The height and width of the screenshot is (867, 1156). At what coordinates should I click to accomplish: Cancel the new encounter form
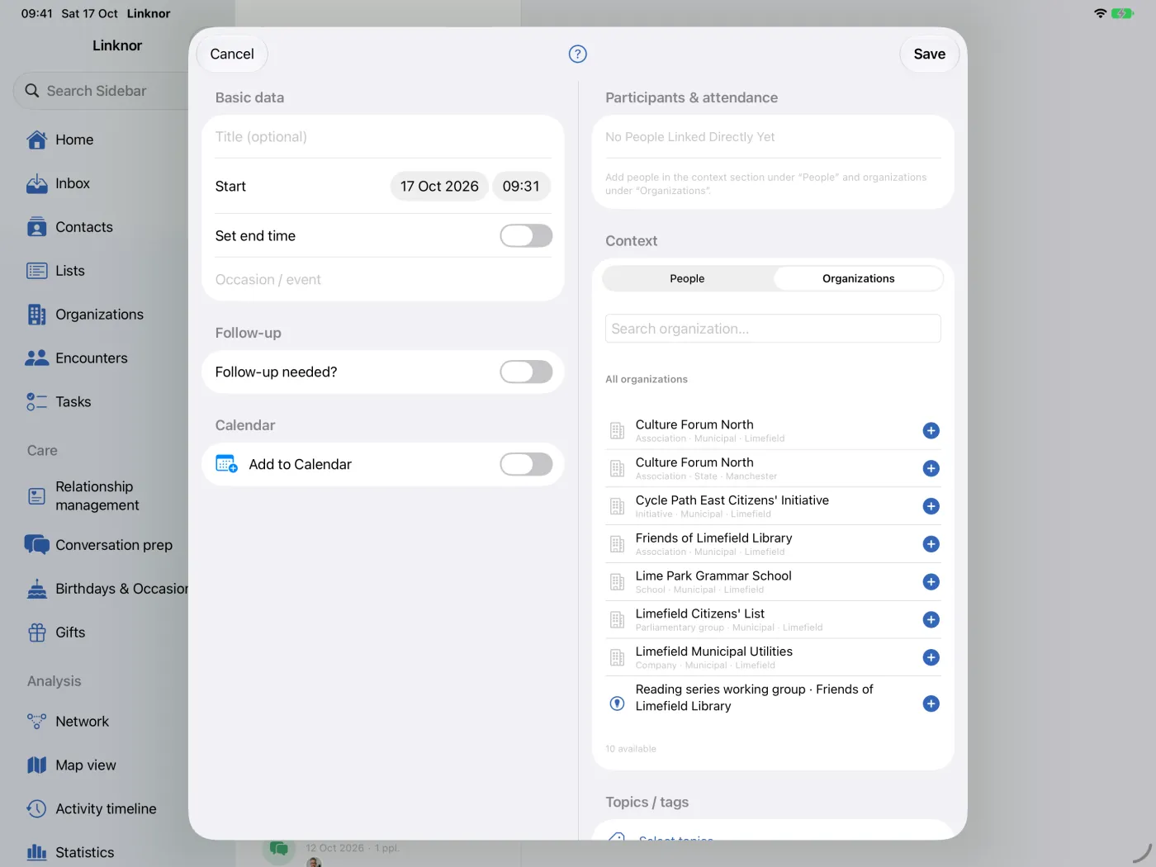(x=232, y=54)
